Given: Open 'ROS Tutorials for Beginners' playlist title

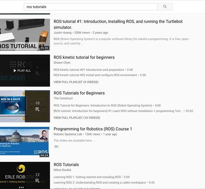Looking at the screenshot, I should coord(79,93).
